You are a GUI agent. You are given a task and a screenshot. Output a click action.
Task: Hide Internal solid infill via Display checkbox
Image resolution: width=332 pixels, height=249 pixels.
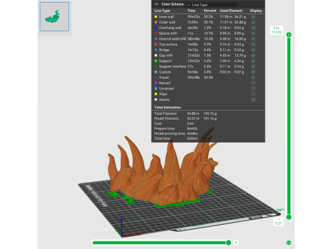253,39
